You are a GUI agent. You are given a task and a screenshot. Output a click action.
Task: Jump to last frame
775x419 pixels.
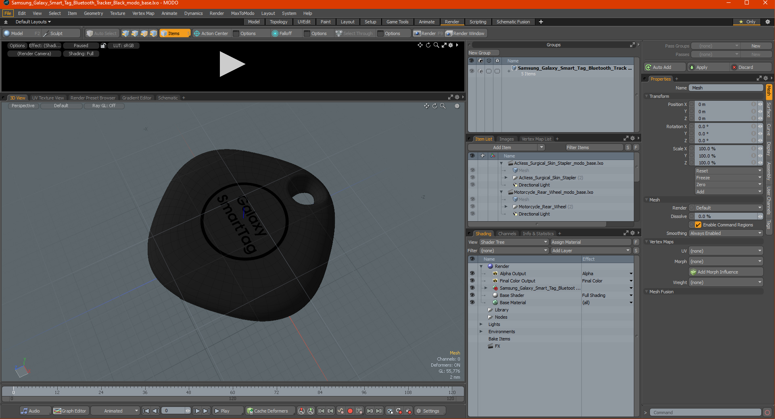click(206, 411)
